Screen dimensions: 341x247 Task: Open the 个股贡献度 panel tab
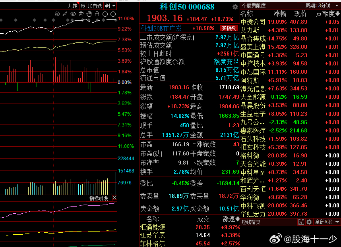[254, 6]
